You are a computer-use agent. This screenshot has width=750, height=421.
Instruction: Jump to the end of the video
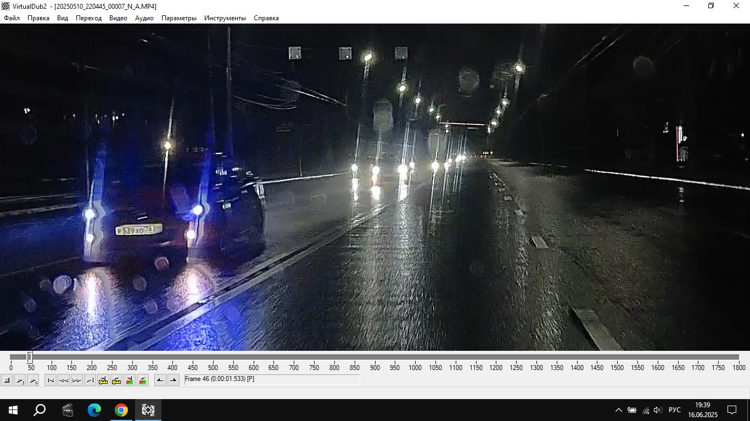(x=90, y=380)
